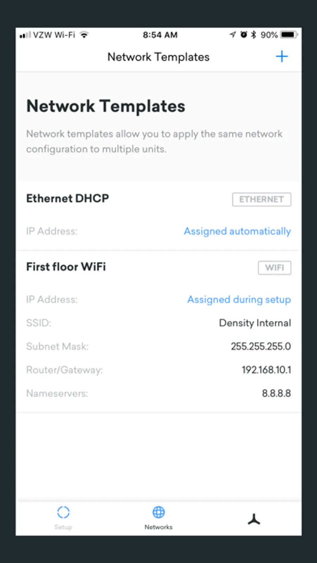317x563 pixels.
Task: Open Assigned during setup link
Action: tap(239, 300)
